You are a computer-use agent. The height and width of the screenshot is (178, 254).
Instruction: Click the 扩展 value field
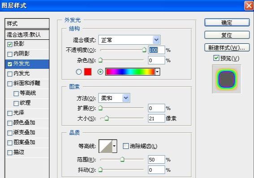[x=156, y=108]
